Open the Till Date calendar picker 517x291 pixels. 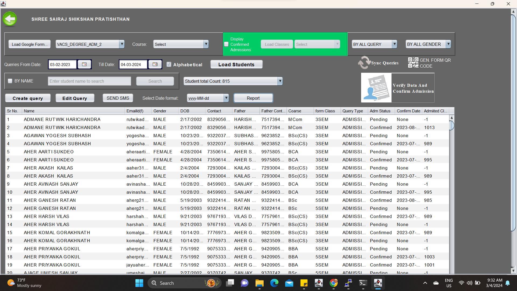155,64
